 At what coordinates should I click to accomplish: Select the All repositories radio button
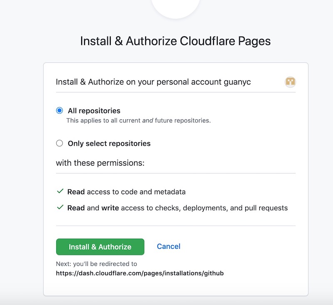coord(60,110)
